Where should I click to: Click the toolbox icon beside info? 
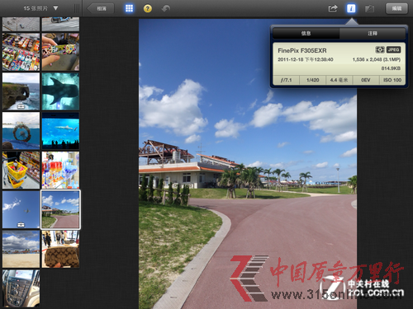pyautogui.click(x=369, y=9)
